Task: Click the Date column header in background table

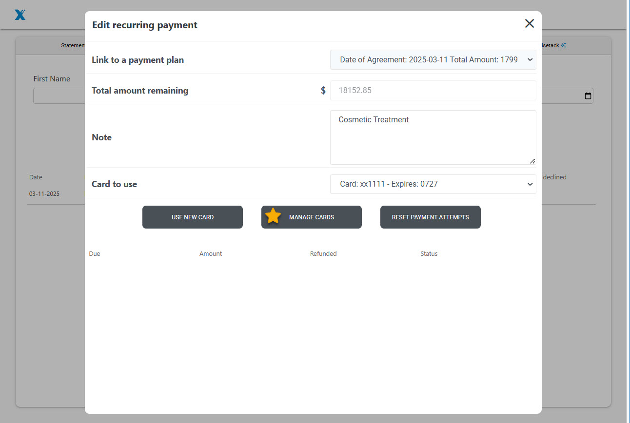Action: 36,177
